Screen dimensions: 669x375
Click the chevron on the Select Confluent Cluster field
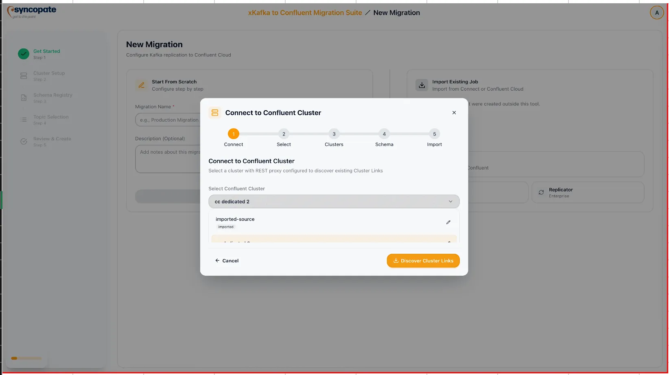450,201
